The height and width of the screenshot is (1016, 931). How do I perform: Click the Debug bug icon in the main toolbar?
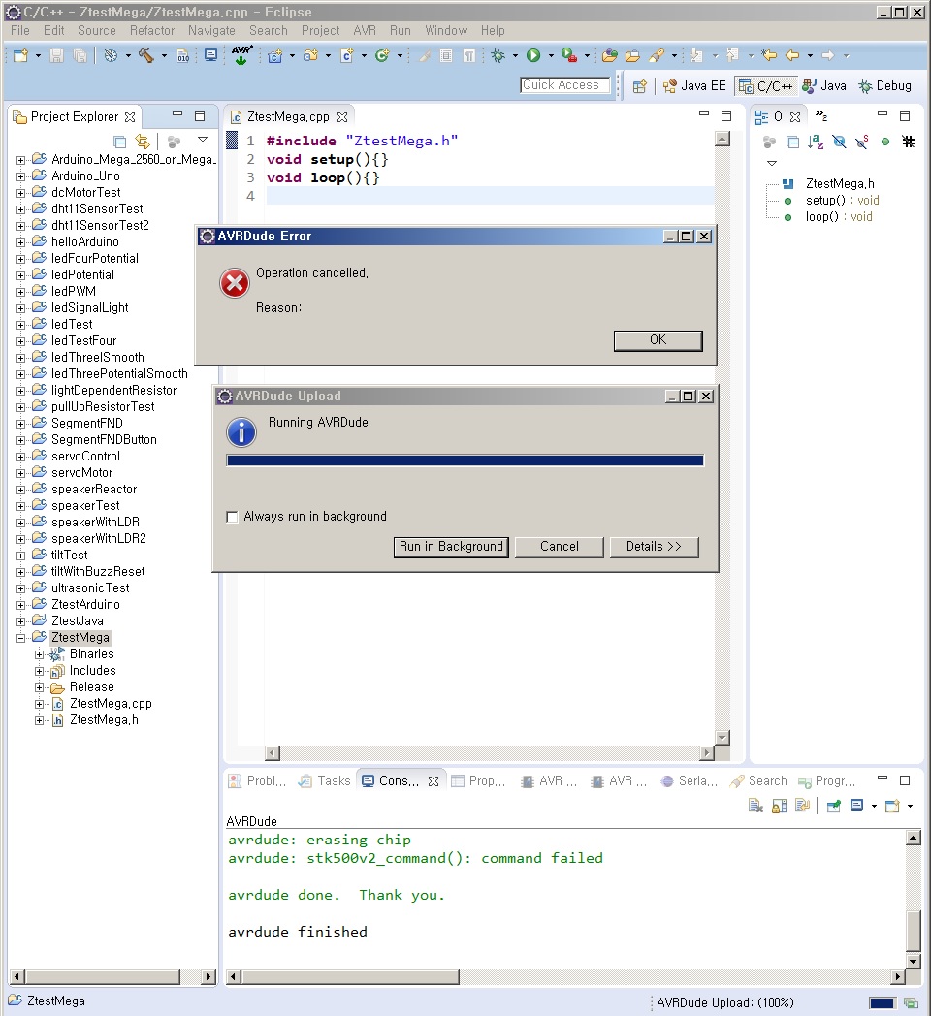[498, 55]
